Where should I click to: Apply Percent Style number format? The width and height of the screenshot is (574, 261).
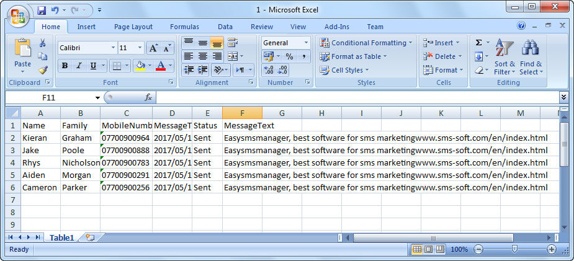coord(289,56)
